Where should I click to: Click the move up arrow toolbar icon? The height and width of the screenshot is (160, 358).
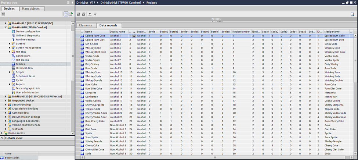[90, 14]
